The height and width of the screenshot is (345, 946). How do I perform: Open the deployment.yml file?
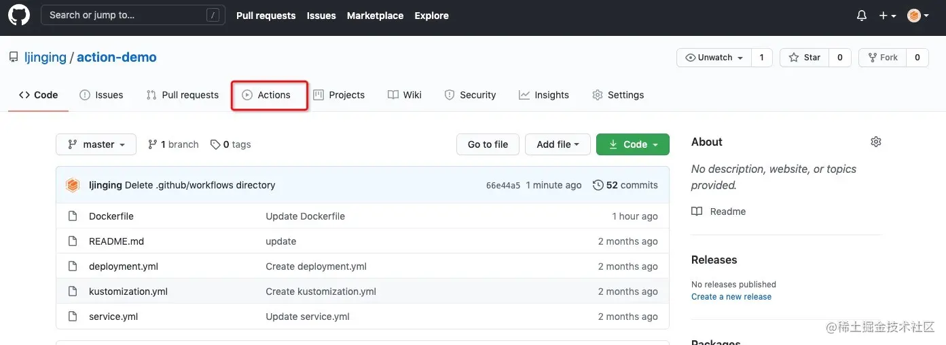click(x=124, y=266)
